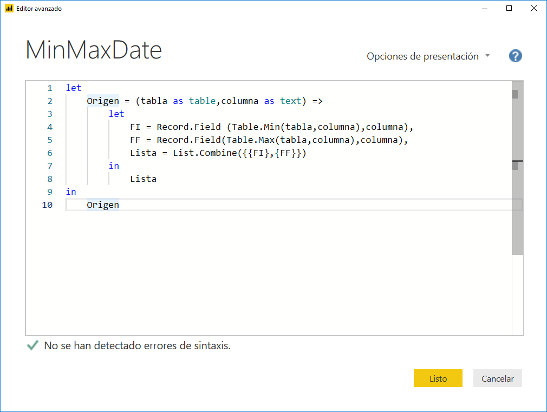Confirm the query with Listo
547x412 pixels.
(438, 378)
